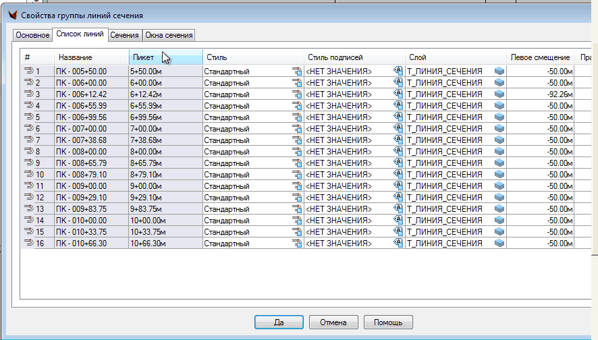Click the Отмена button
This screenshot has width=598, height=340.
(x=333, y=322)
